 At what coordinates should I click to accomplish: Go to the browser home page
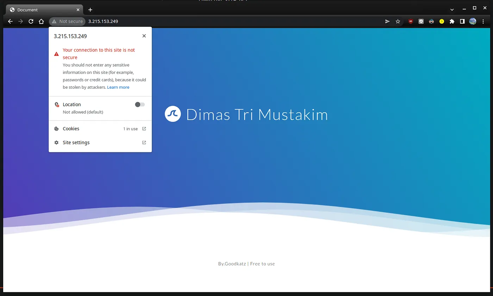[41, 21]
